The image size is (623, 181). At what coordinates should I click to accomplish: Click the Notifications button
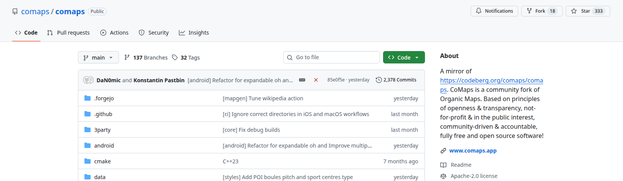(x=494, y=11)
